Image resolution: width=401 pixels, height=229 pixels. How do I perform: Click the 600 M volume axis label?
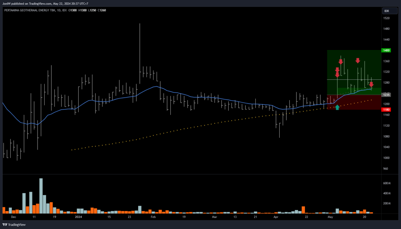pos(387,183)
